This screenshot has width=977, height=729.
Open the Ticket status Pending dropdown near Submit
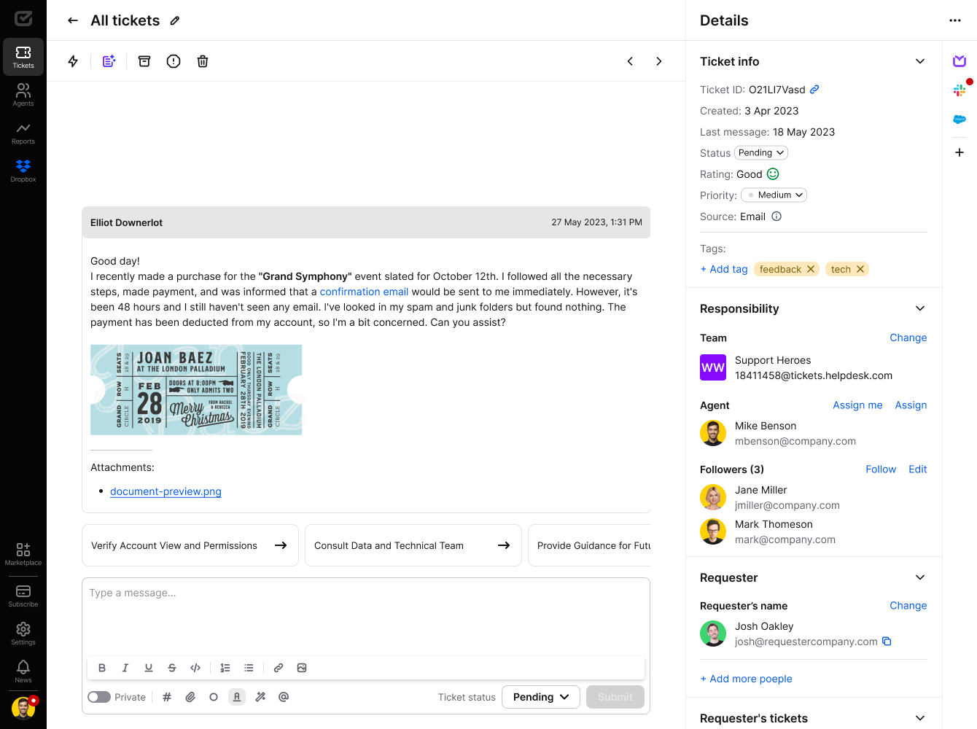coord(541,697)
